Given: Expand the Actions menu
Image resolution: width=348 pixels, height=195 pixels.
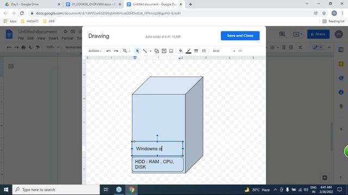Looking at the screenshot, I should coord(95,51).
